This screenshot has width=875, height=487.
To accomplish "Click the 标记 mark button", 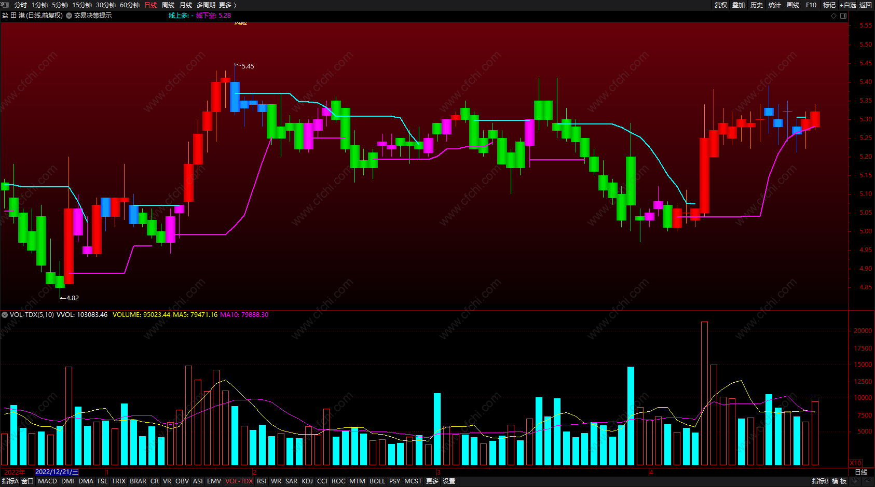I will pos(829,5).
